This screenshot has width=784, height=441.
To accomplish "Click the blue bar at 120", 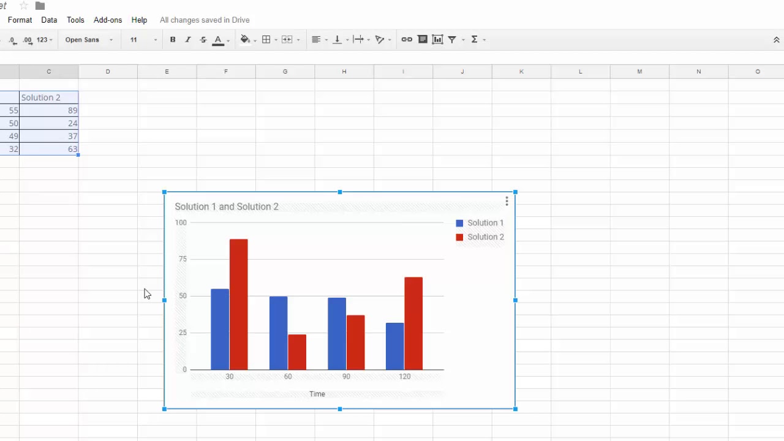I will [395, 346].
